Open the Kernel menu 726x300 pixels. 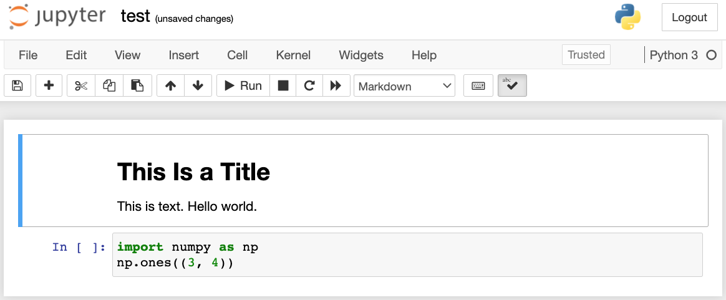tap(293, 55)
